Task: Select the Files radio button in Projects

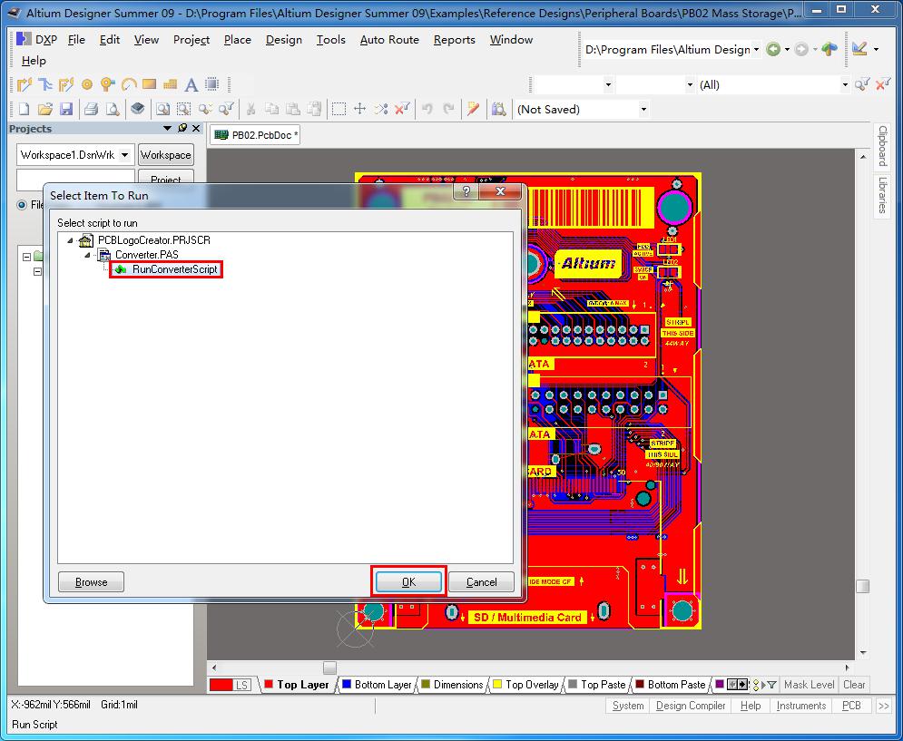Action: pyautogui.click(x=22, y=205)
